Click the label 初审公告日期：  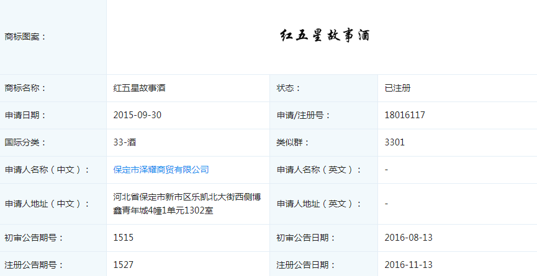click(x=306, y=238)
